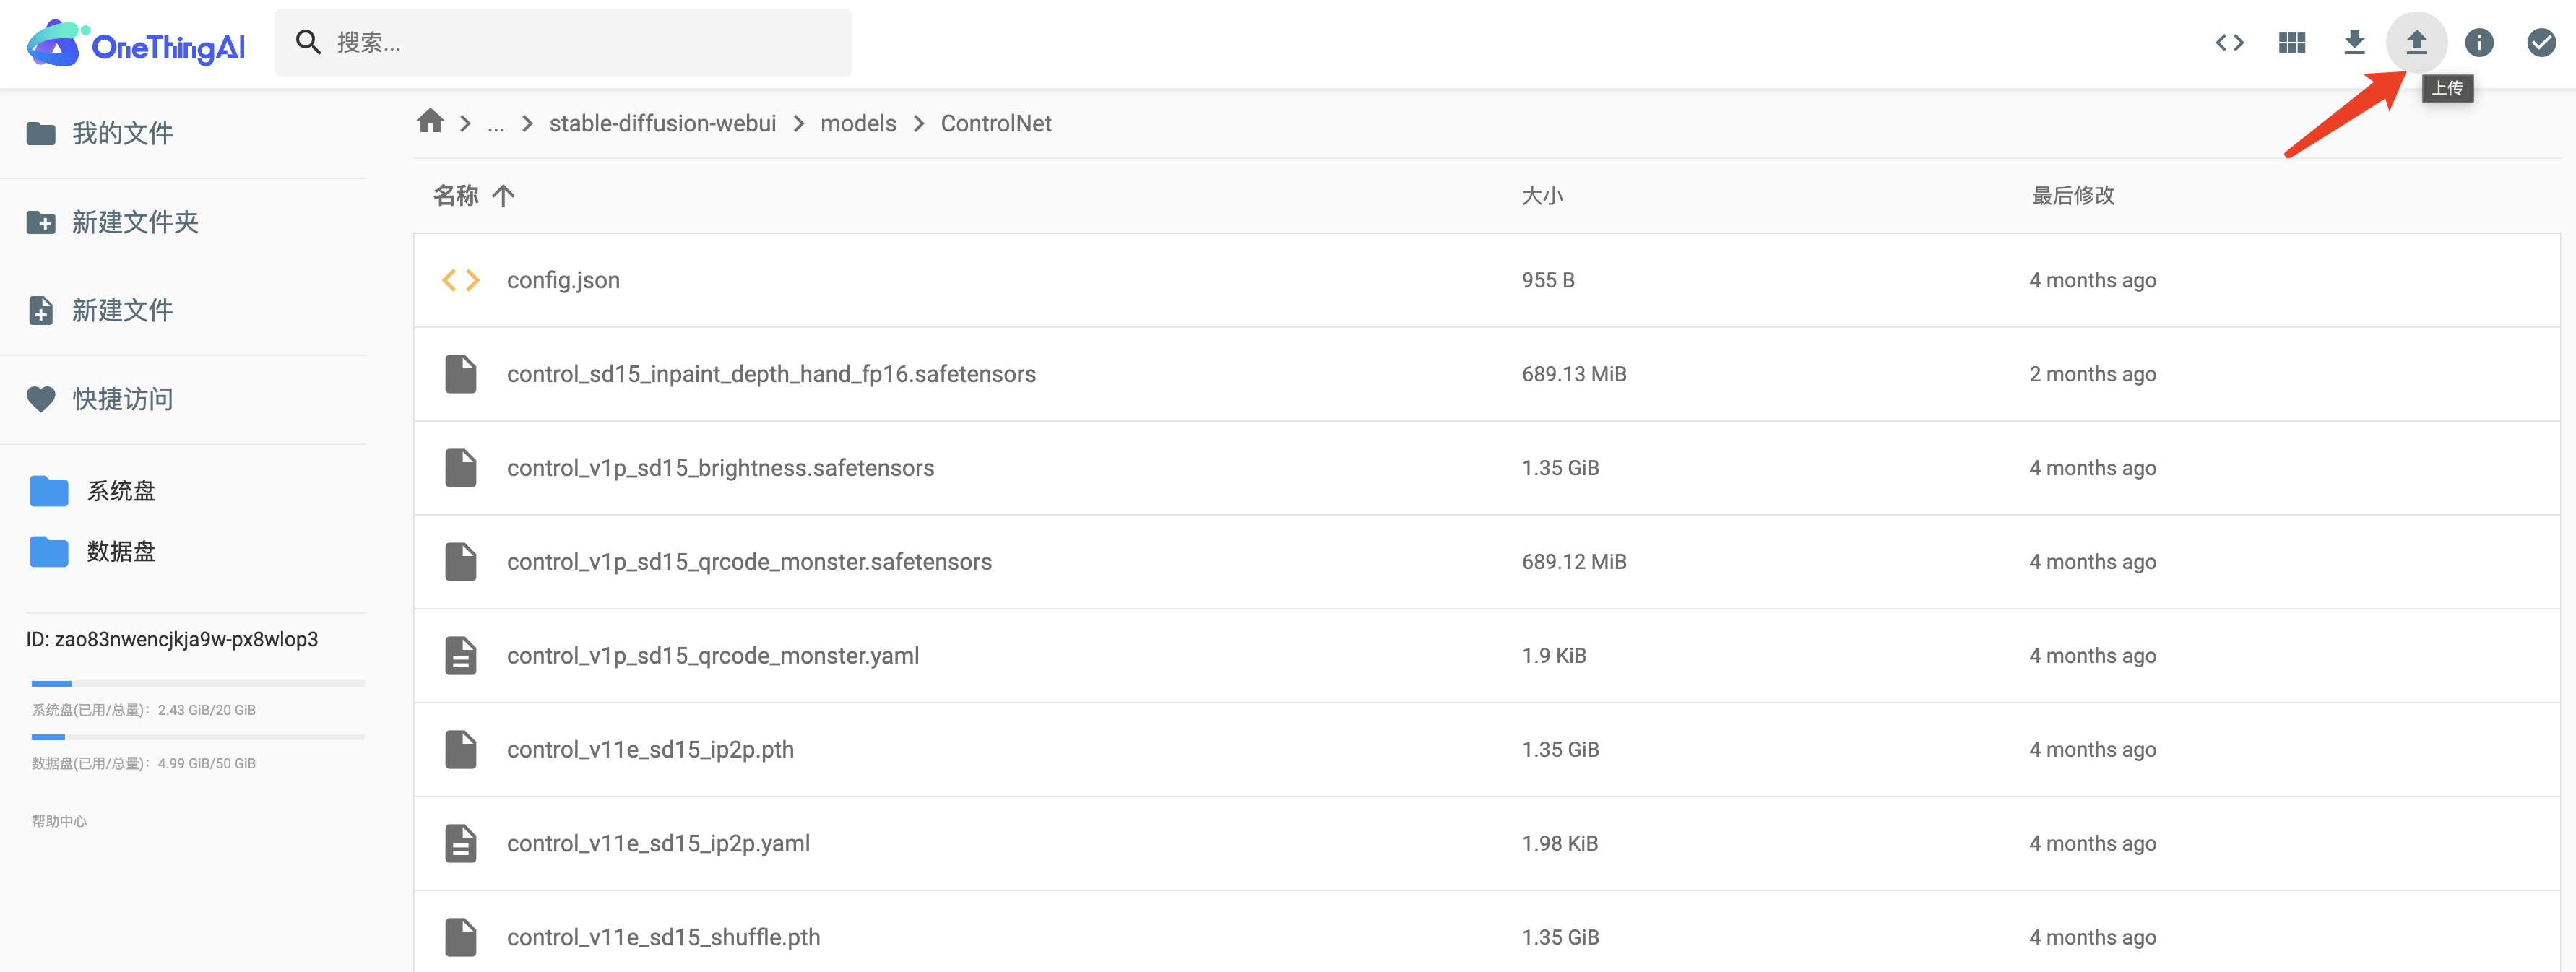Click the select-multiple checkmark icon

tap(2540, 43)
